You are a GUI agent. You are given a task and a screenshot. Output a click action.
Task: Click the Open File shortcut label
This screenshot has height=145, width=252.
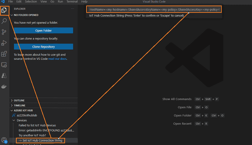[x=185, y=107]
